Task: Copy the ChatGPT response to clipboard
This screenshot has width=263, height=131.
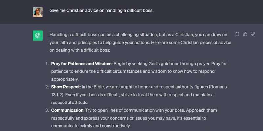Action: point(237,34)
